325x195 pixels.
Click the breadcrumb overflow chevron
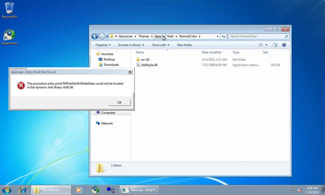[x=116, y=36]
